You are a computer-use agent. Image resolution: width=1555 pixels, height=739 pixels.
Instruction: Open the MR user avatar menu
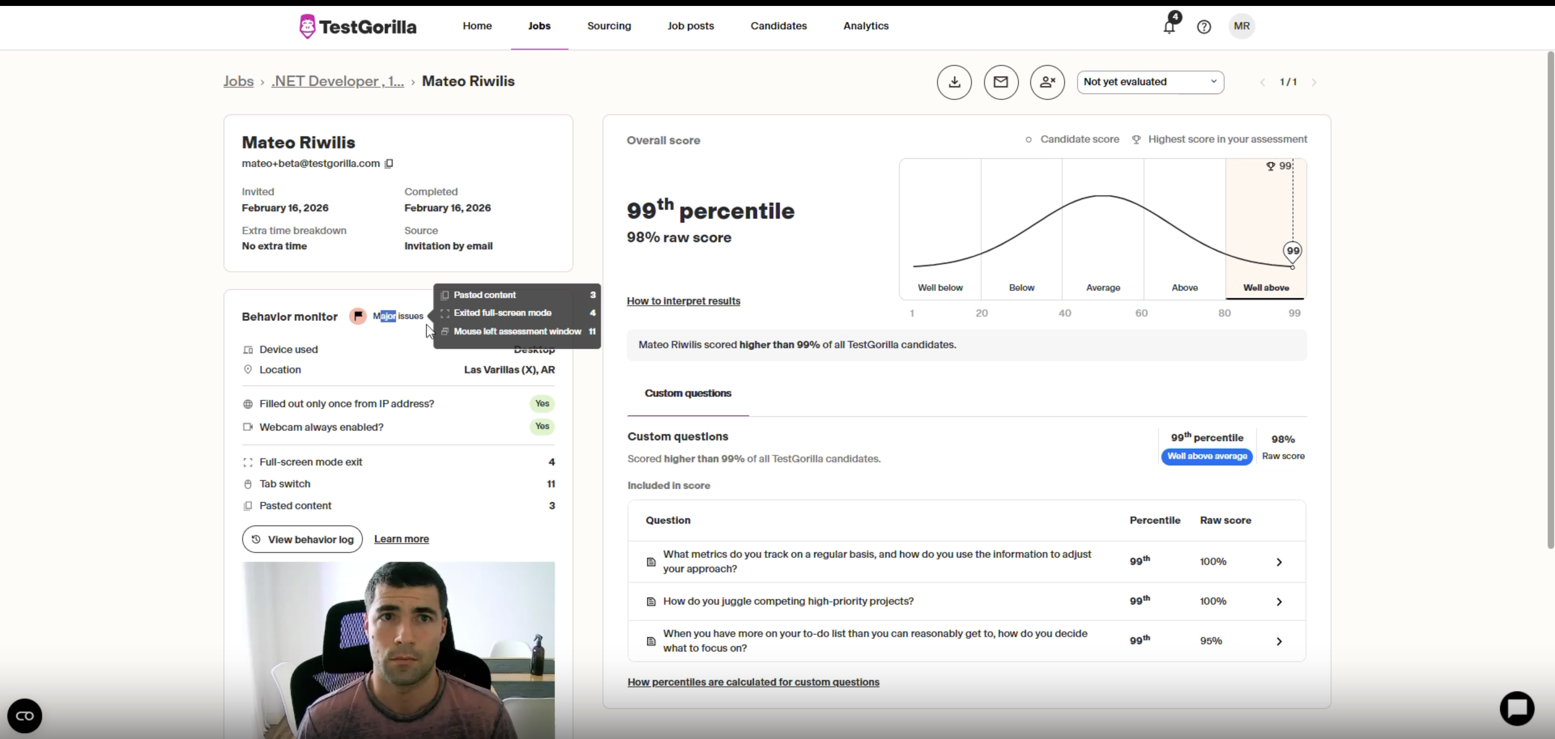(x=1242, y=26)
